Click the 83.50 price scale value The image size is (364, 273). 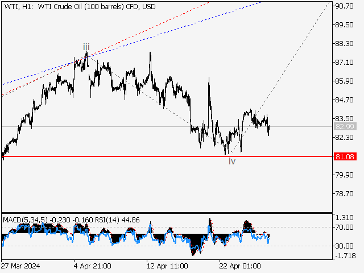[344, 119]
